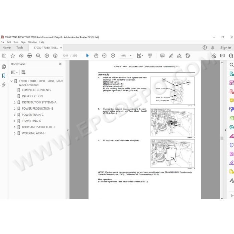Go to next page arrow
Viewport: 234px width, 234px height.
pos(55,56)
